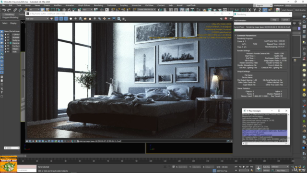Viewport: 307px width, 173px height.
Task: Open Create Selection Set dropdown
Action: pos(146,10)
